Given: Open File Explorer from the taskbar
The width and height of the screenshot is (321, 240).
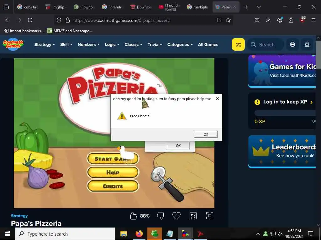Looking at the screenshot, I should 124,234.
